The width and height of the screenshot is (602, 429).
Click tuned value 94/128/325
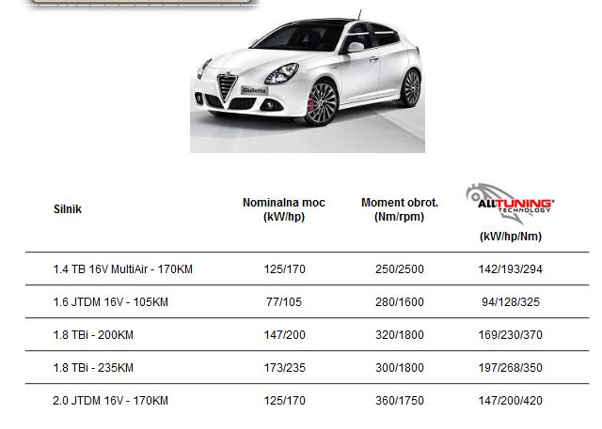[511, 302]
